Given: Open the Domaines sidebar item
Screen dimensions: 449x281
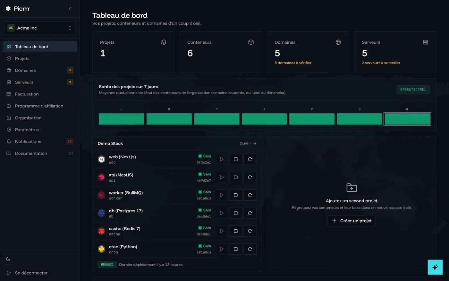Looking at the screenshot, I should point(40,70).
